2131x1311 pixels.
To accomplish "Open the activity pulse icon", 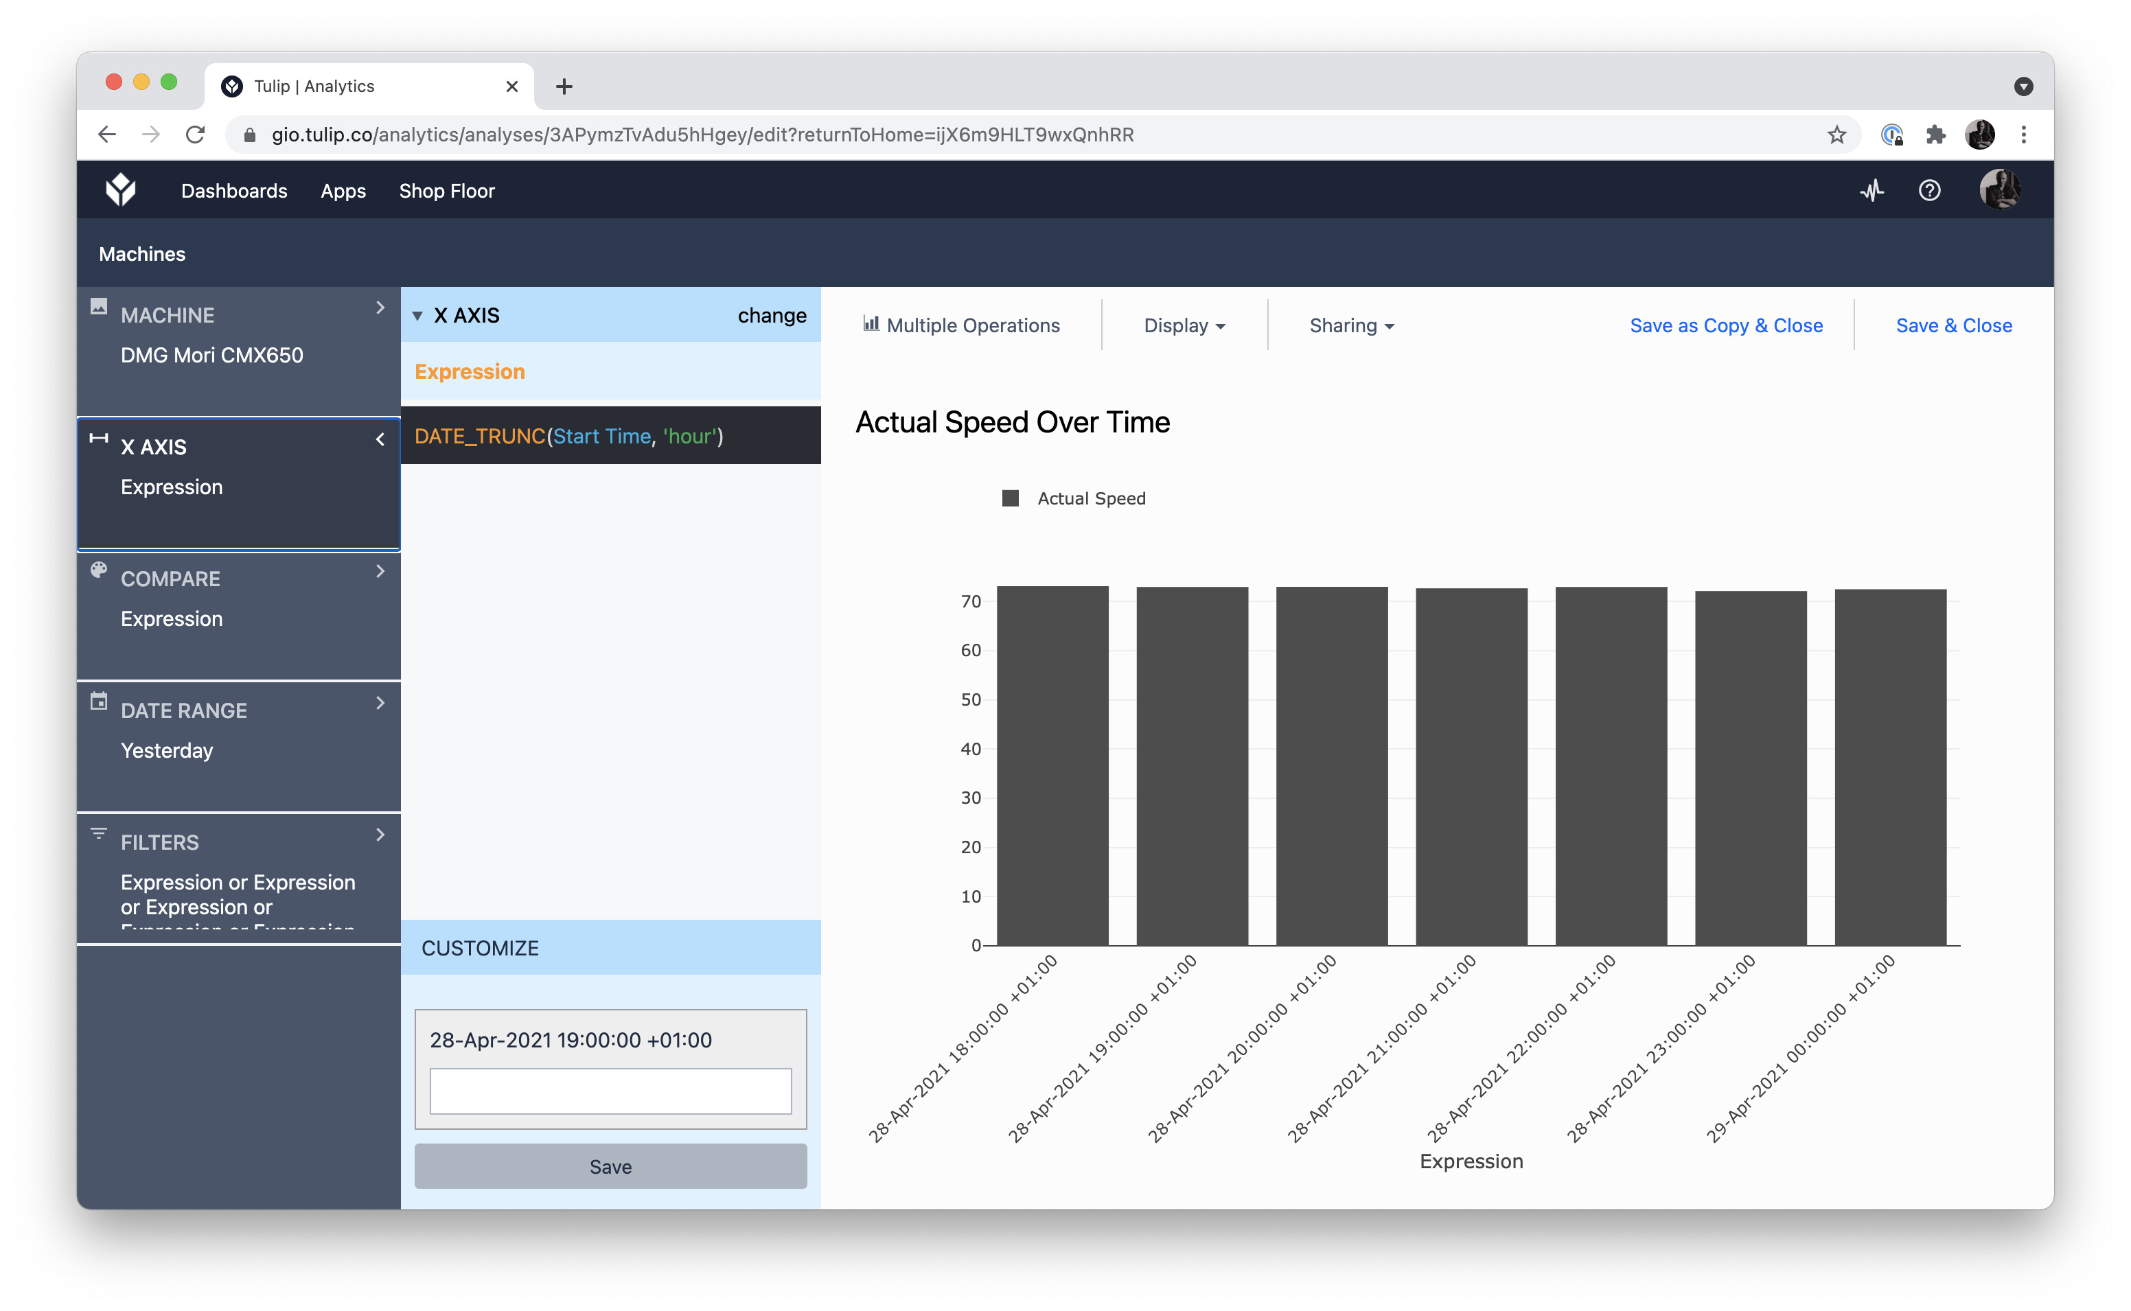I will click(x=1871, y=191).
